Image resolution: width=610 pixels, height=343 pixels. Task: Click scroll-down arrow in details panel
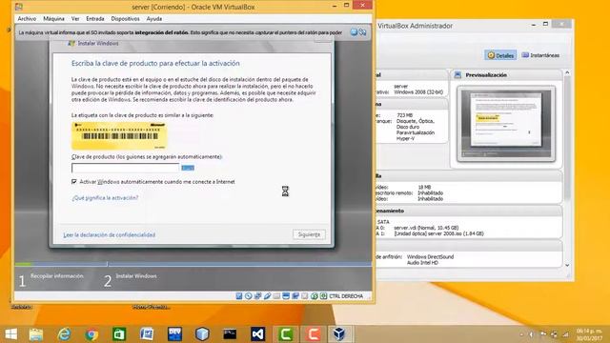567,265
